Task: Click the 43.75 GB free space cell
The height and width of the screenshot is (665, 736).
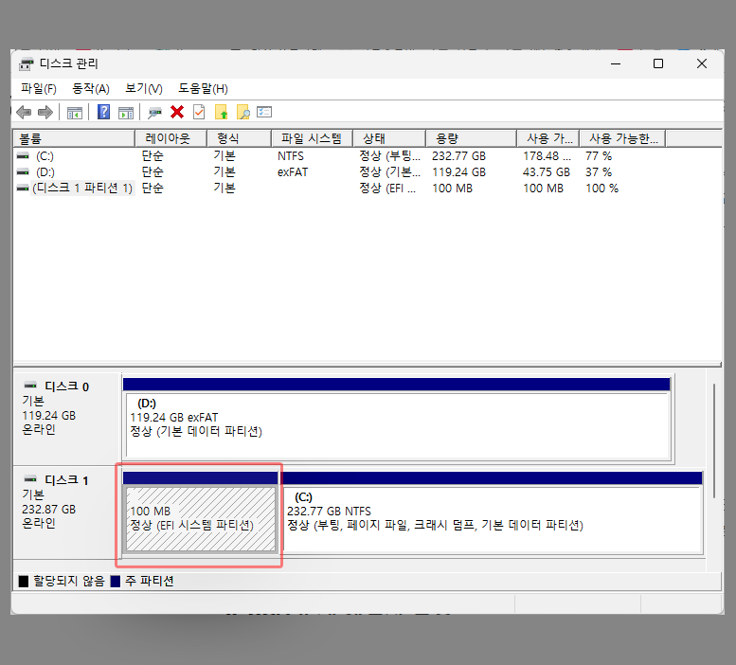Action: click(547, 172)
